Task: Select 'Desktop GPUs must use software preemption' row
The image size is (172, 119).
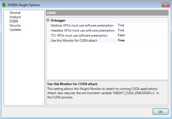Action: tap(82, 25)
